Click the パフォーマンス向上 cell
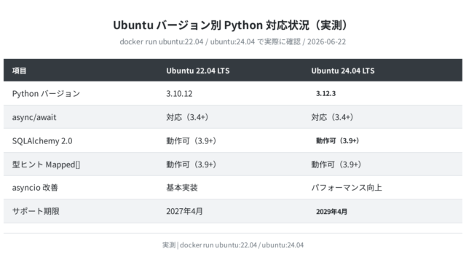 tap(347, 188)
